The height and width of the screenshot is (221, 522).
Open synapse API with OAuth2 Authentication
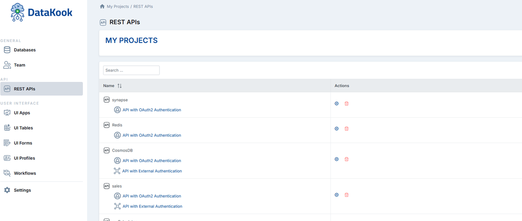pyautogui.click(x=152, y=110)
